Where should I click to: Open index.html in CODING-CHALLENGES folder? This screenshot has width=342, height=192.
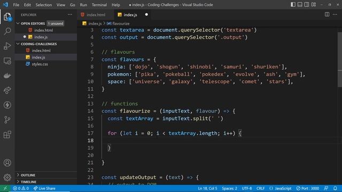click(x=46, y=51)
